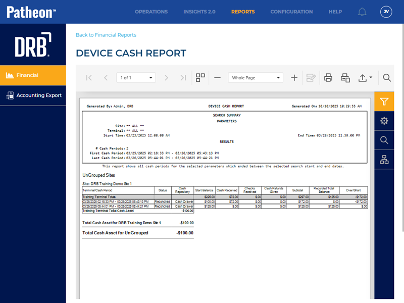
Task: Click the print page icon
Action: tap(345, 78)
